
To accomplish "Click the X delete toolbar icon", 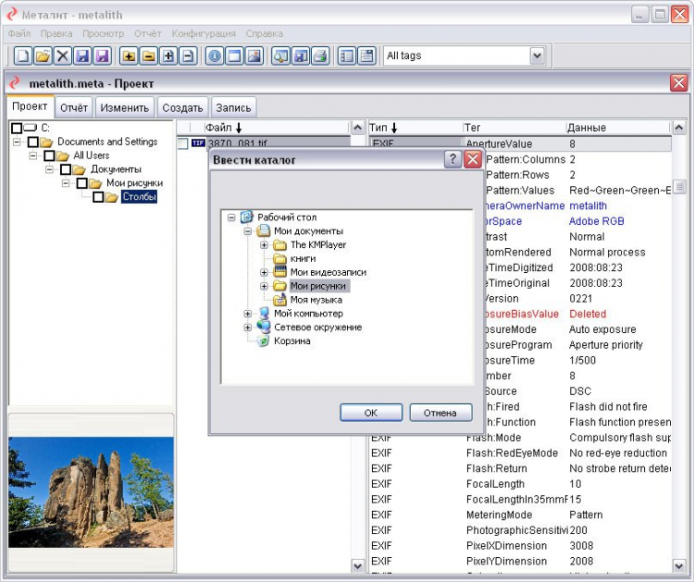I will tap(63, 56).
